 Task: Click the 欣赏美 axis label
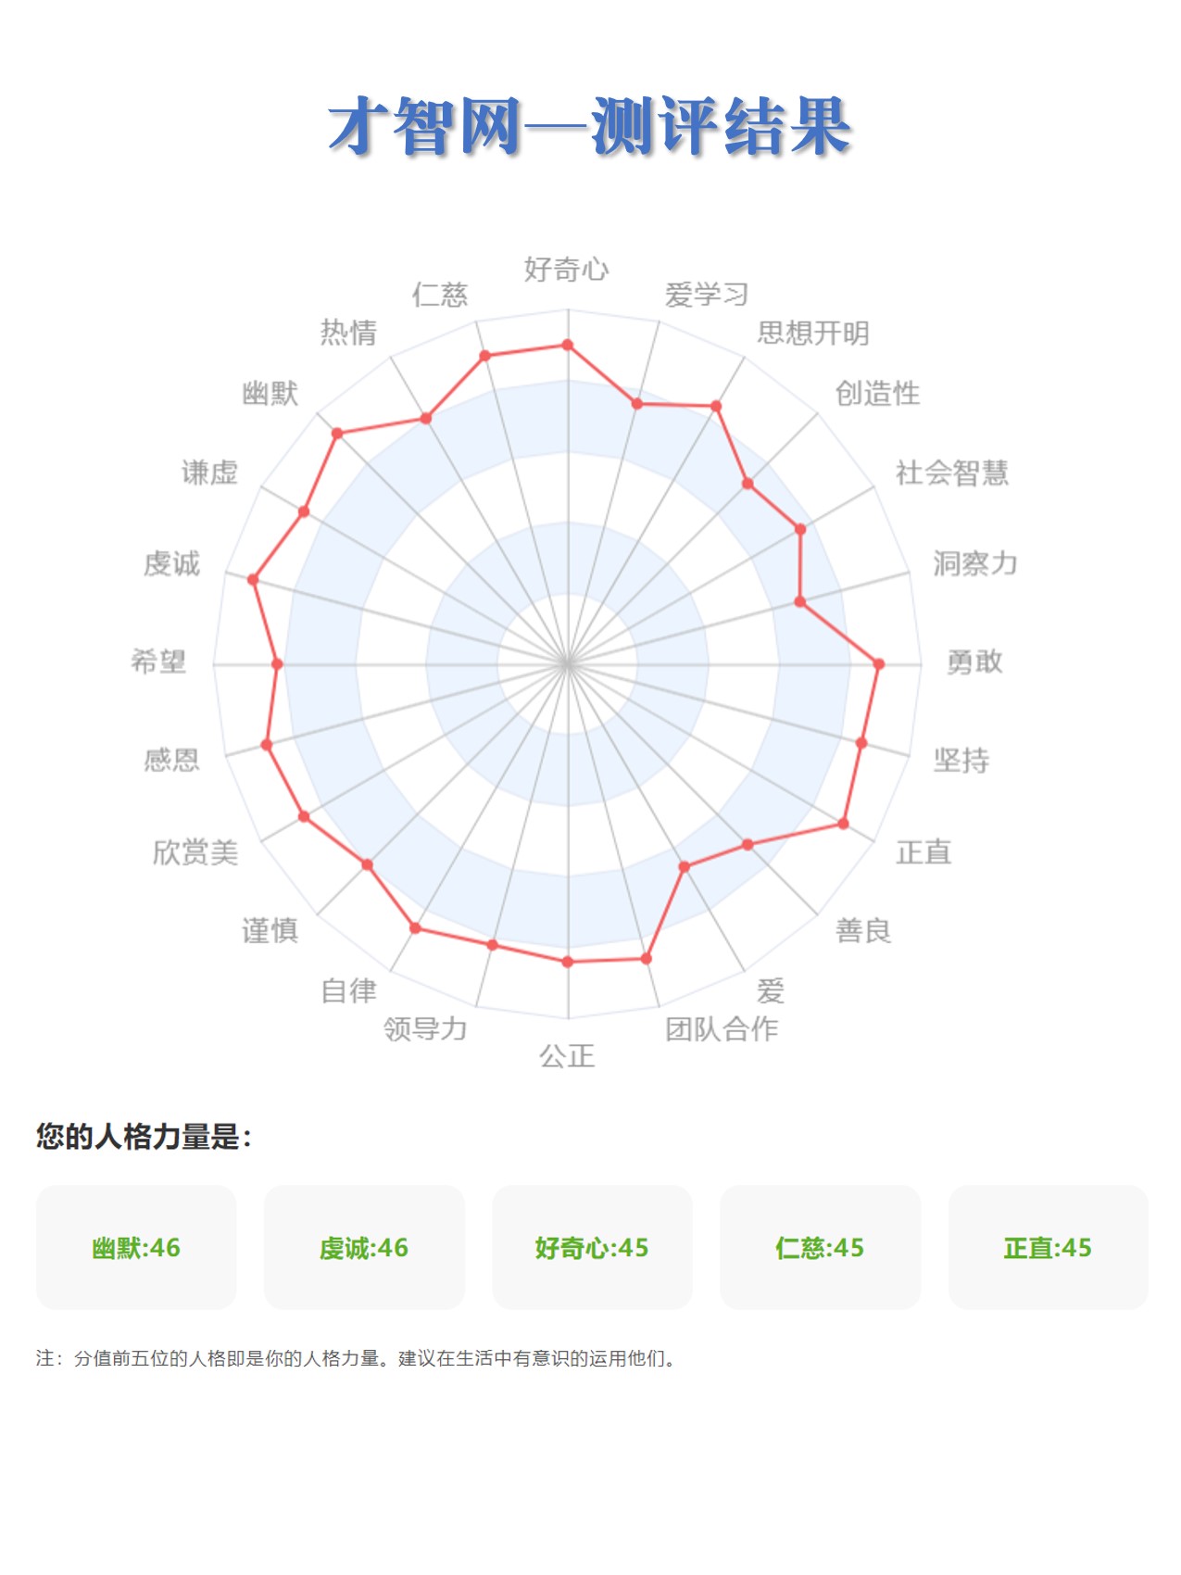[195, 851]
